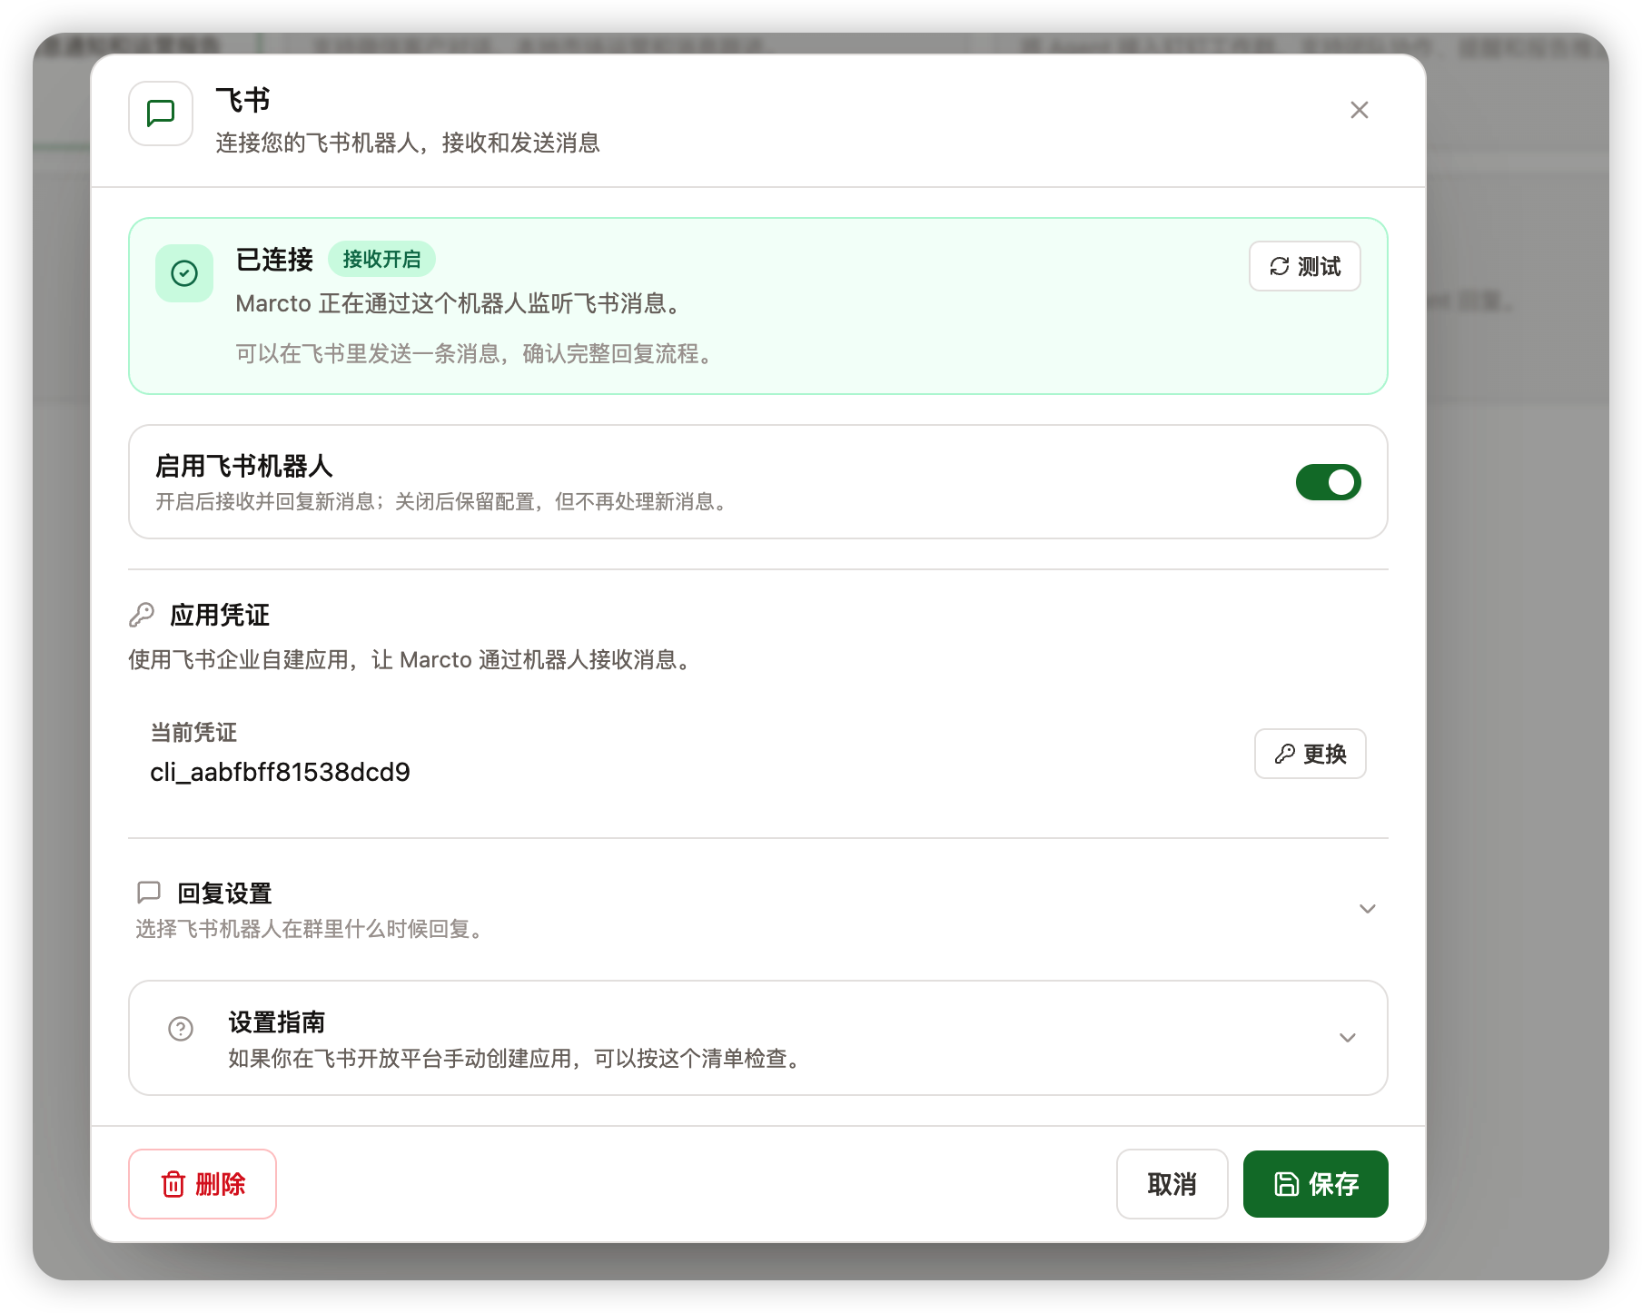Click the green connected checkmark icon
The height and width of the screenshot is (1313, 1642).
click(184, 273)
